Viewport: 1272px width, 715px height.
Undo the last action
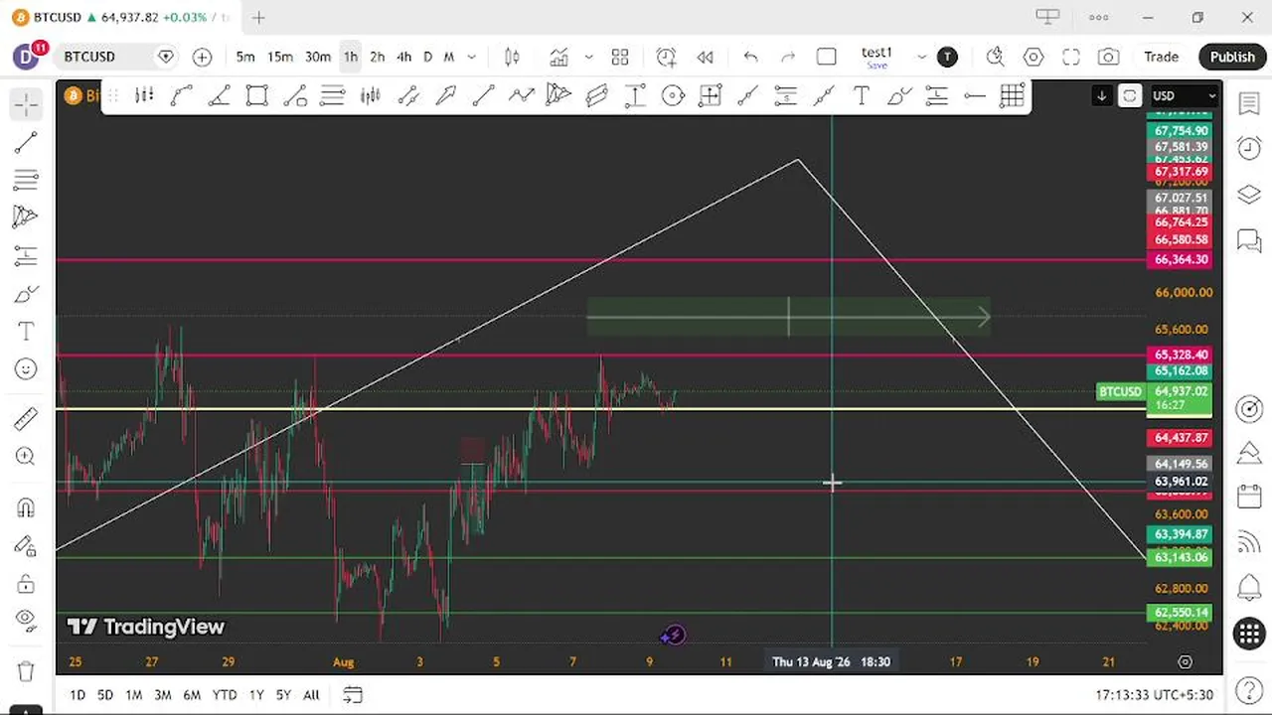click(x=750, y=57)
